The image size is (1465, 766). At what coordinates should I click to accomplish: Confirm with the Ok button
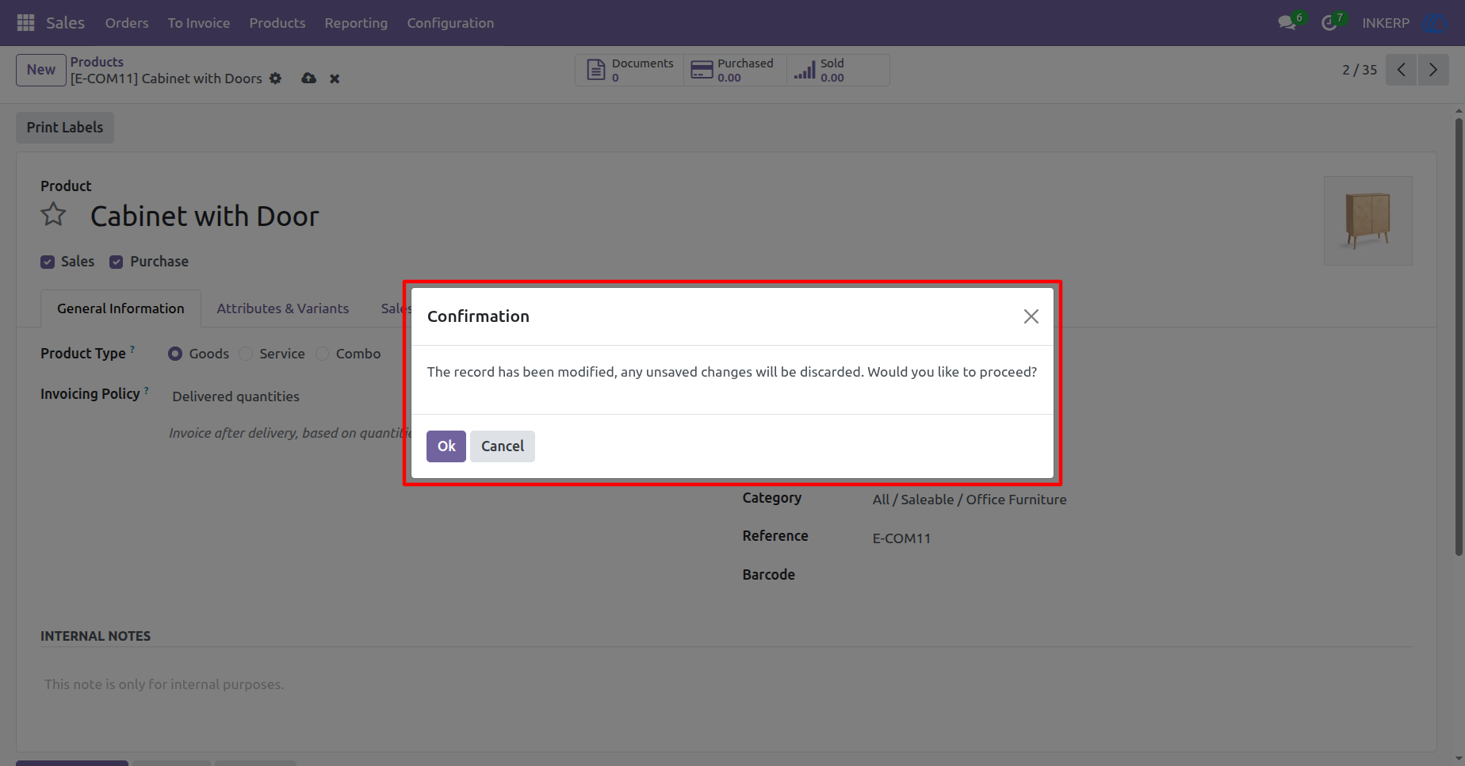coord(446,446)
